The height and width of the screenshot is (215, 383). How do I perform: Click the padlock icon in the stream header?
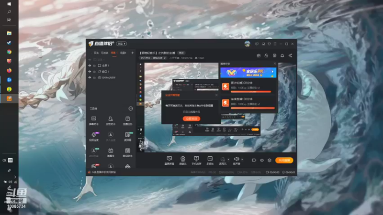click(266, 55)
